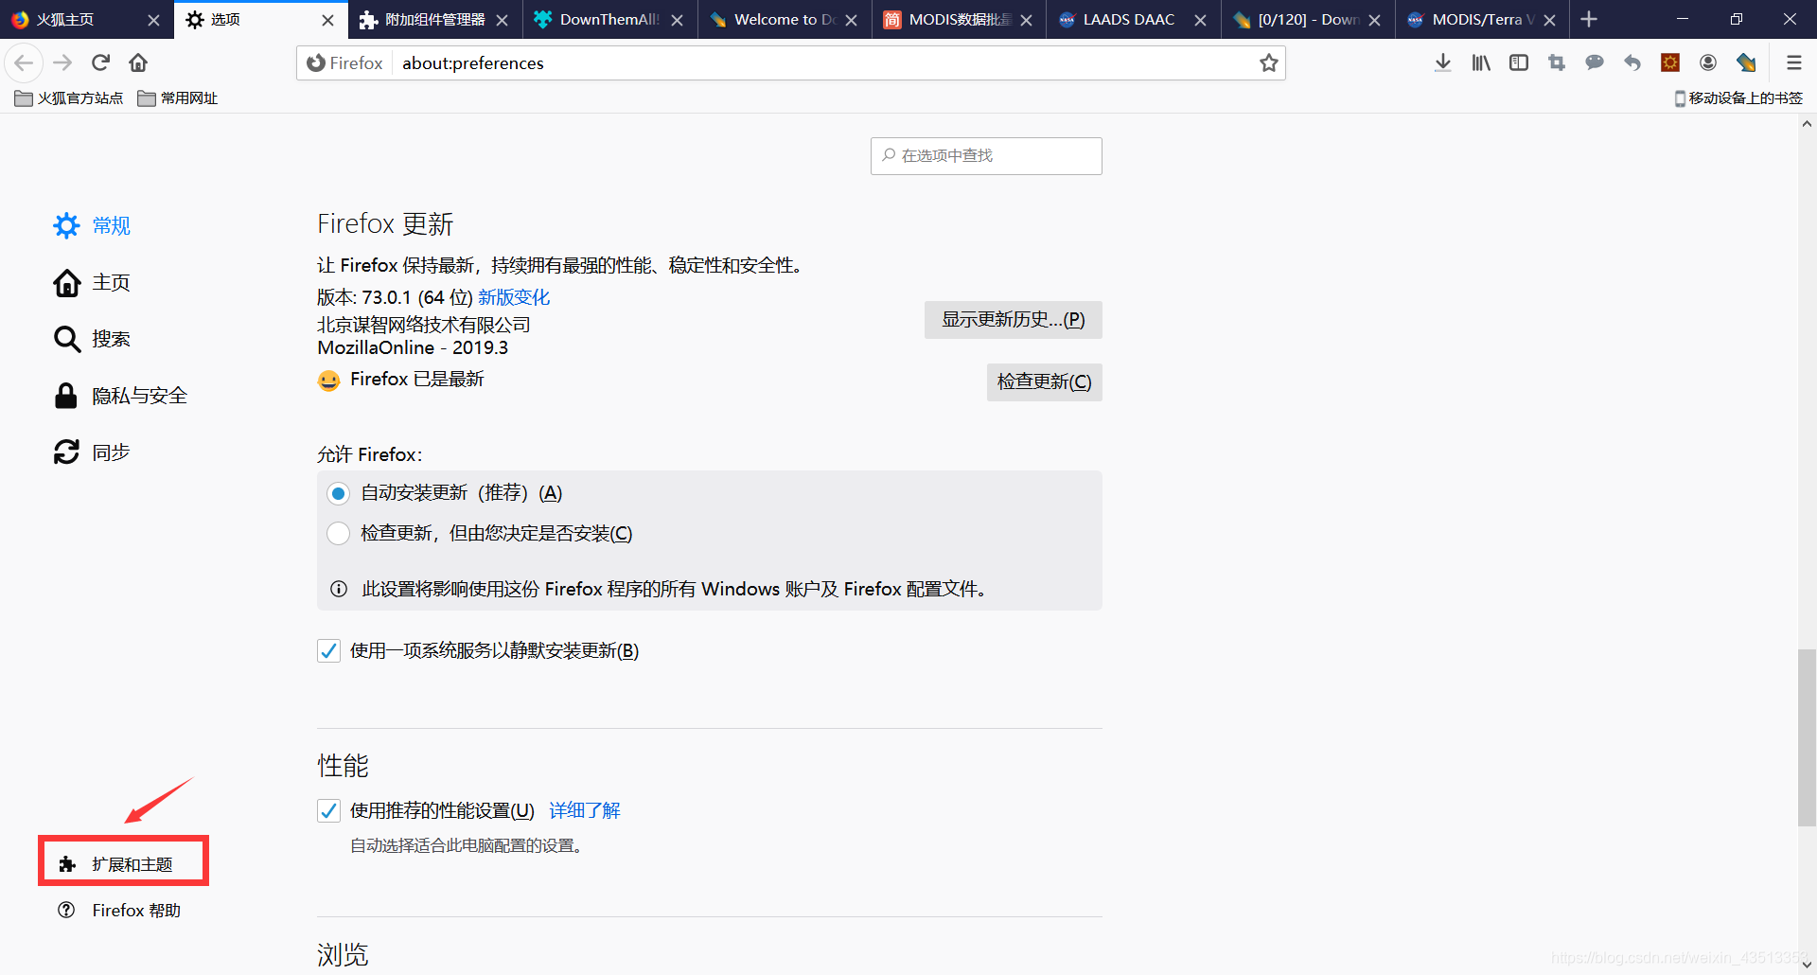Open a new tab with plus button

(x=1589, y=19)
